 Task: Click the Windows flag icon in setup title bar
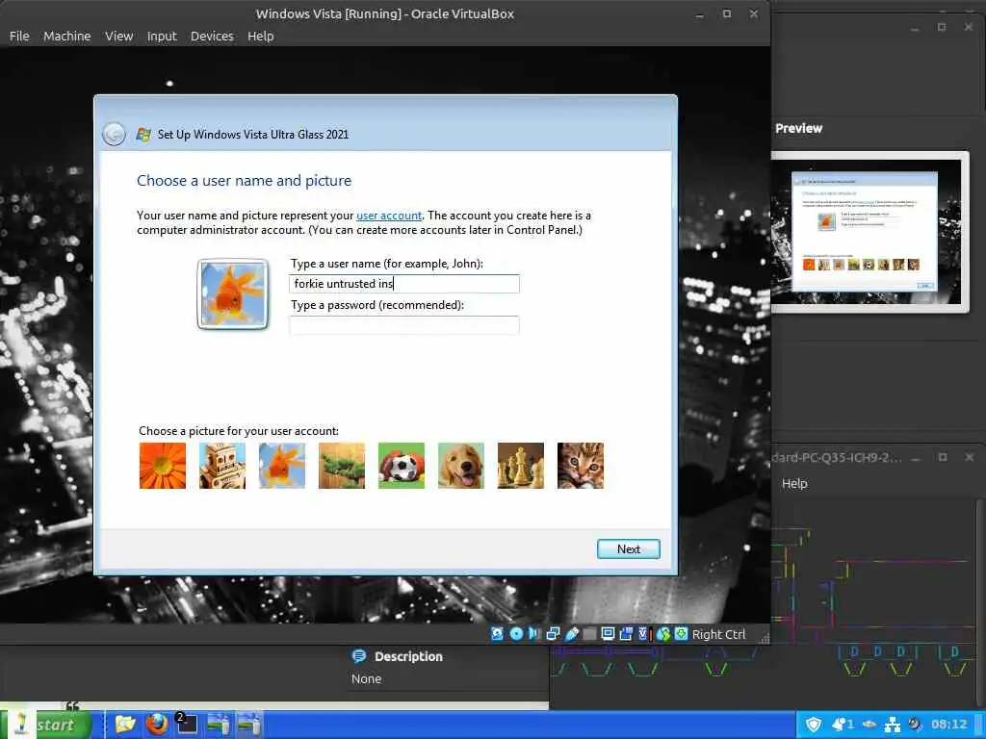143,134
